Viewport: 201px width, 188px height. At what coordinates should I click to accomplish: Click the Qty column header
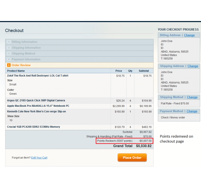(130, 71)
